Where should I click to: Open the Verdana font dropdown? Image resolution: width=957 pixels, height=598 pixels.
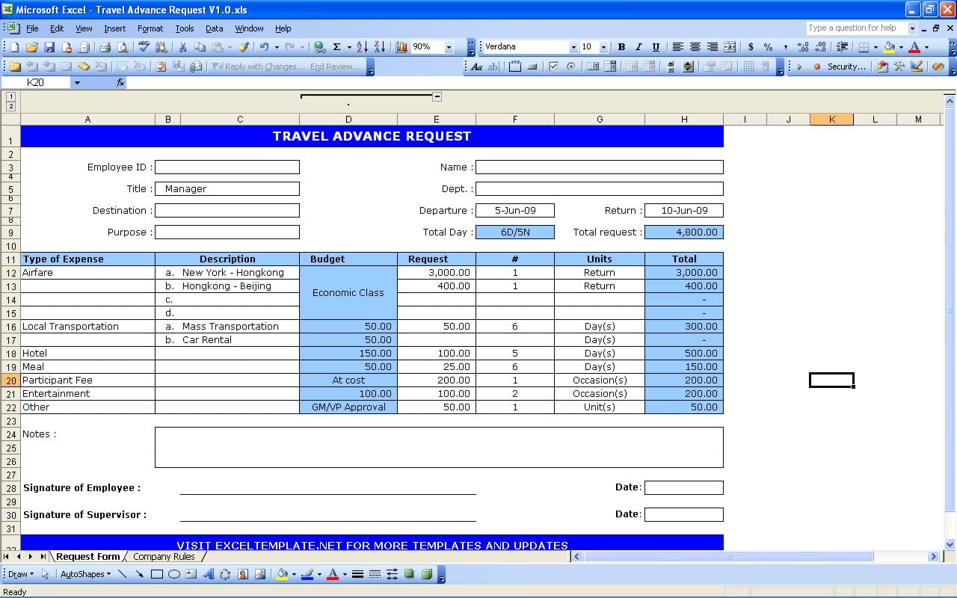(572, 46)
